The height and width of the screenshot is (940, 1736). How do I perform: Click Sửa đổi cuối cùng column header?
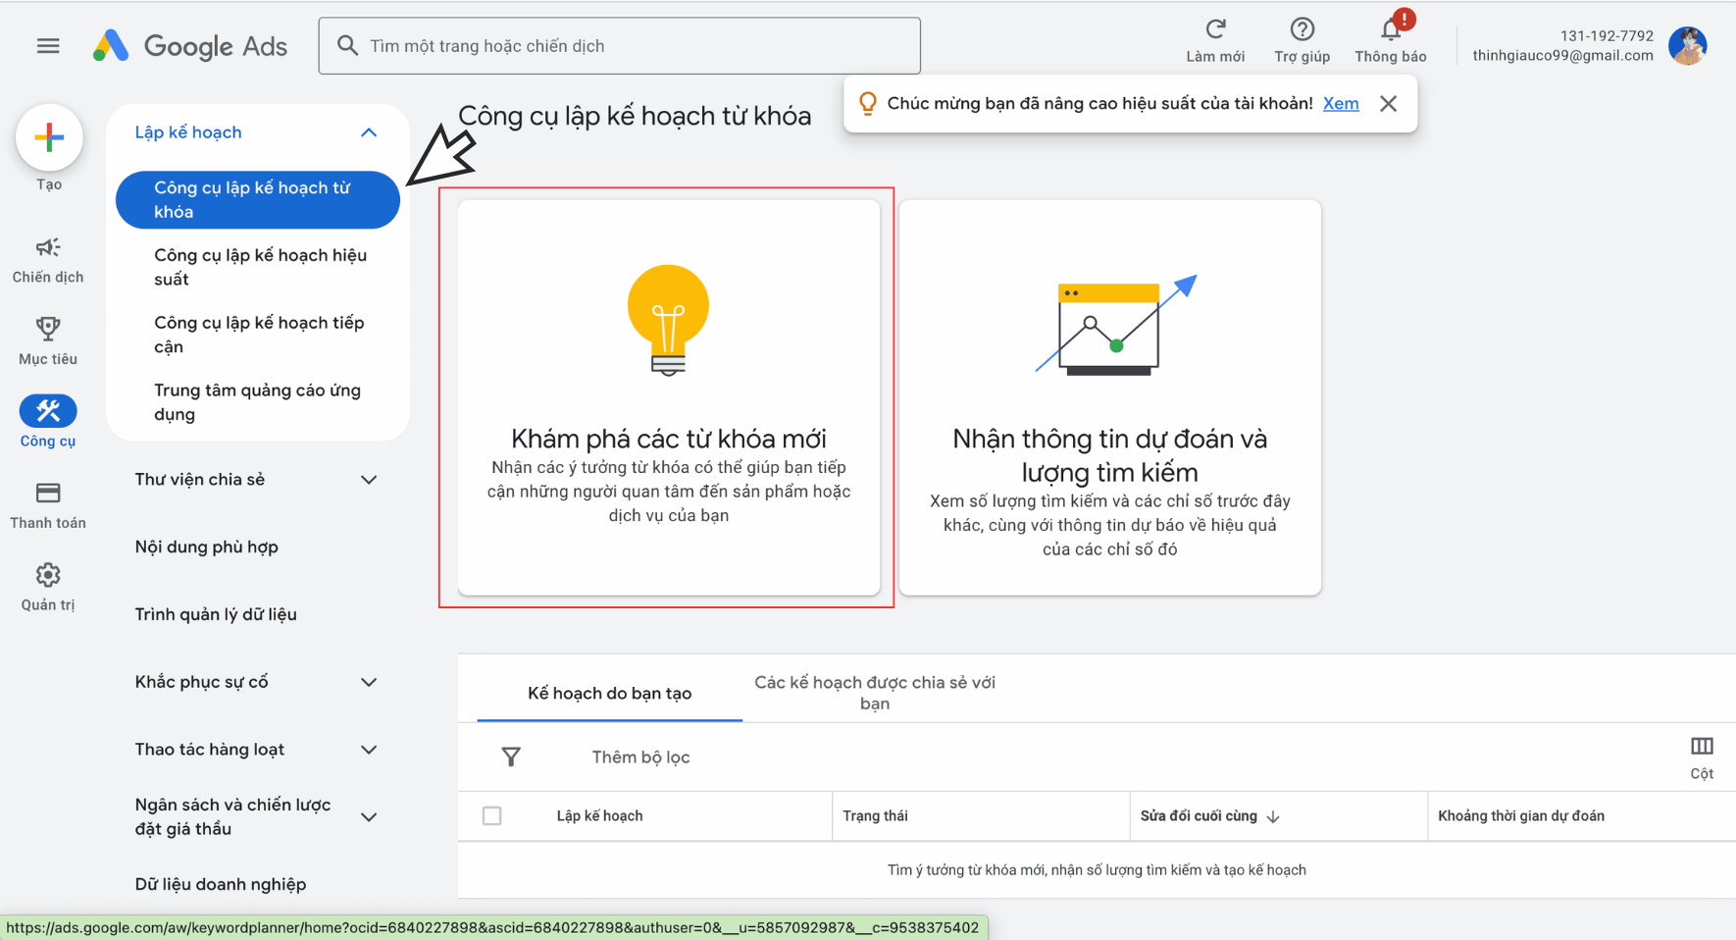pos(1199,816)
